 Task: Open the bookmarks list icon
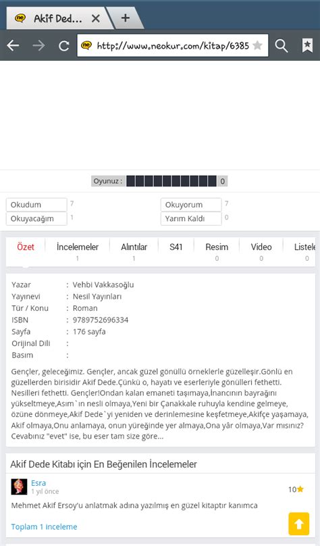307,46
